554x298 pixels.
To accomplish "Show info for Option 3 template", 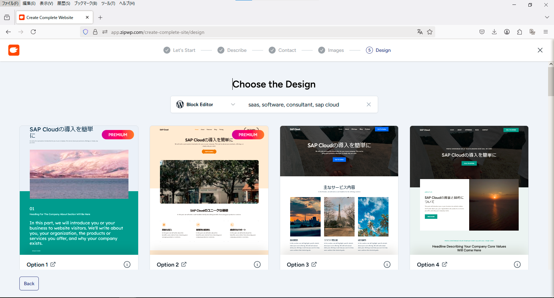I will pyautogui.click(x=387, y=264).
